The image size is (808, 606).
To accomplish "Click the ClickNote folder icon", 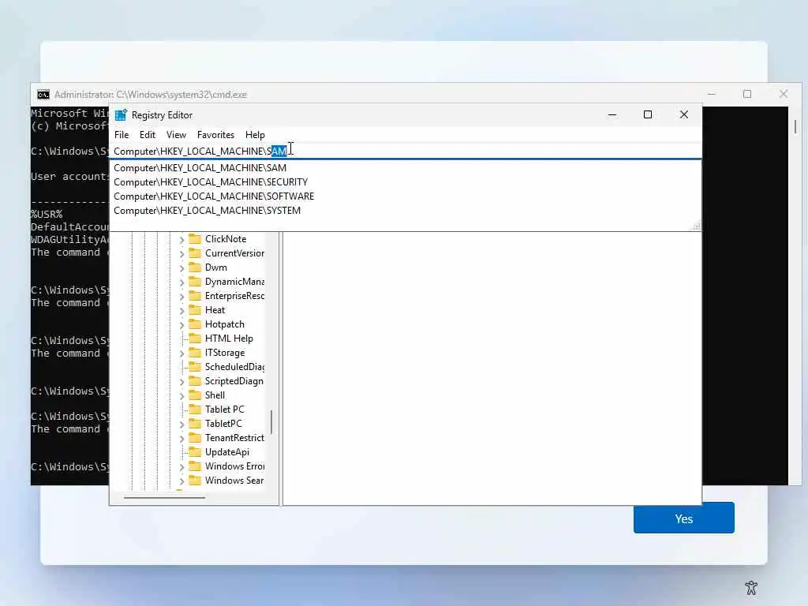I will (195, 238).
